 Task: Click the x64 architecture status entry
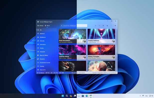pyautogui.click(x=52, y=73)
